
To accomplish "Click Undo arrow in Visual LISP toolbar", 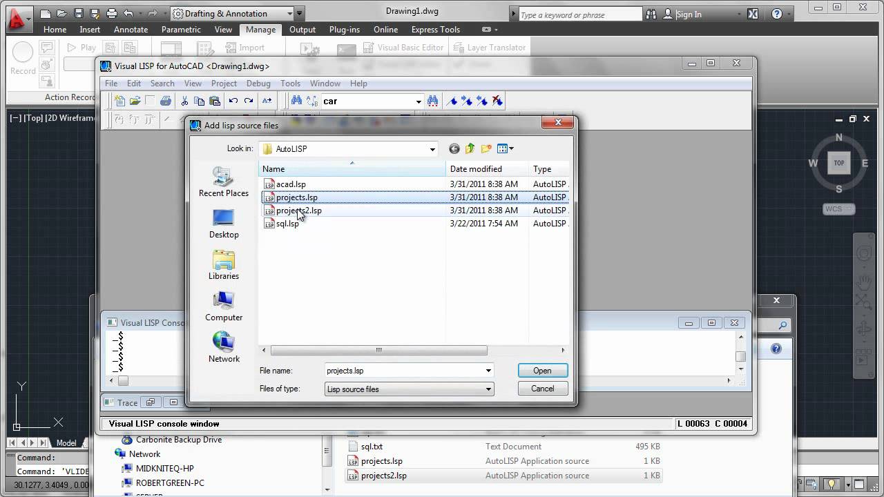I will (x=233, y=101).
